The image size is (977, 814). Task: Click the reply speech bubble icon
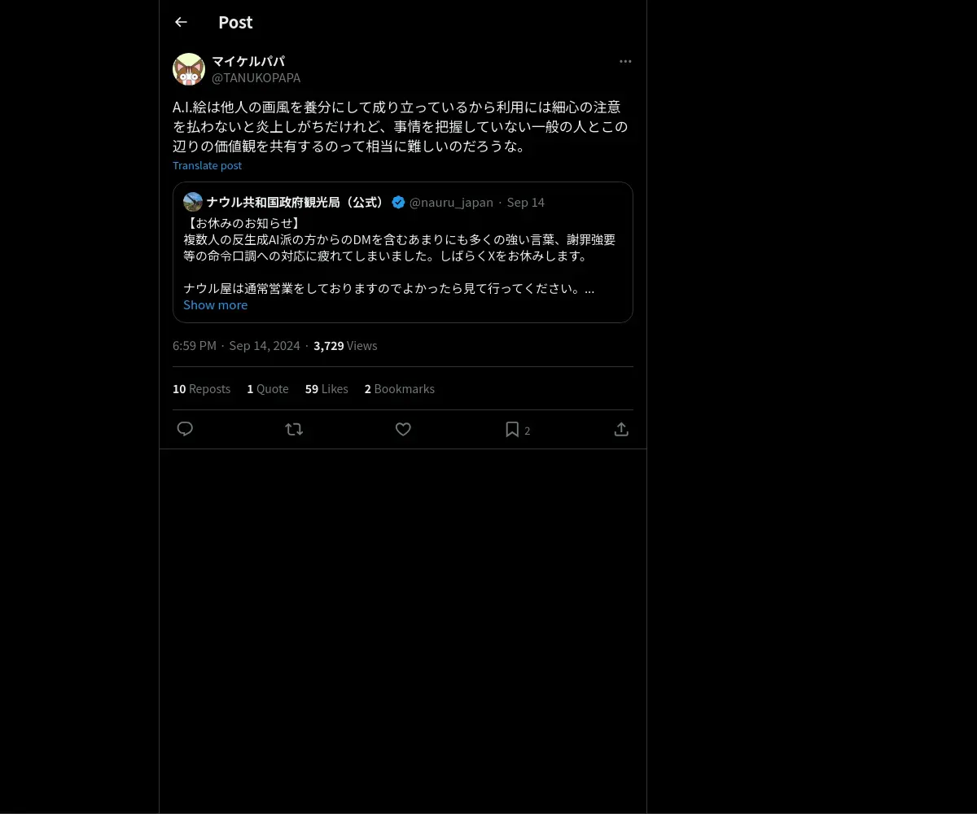185,429
